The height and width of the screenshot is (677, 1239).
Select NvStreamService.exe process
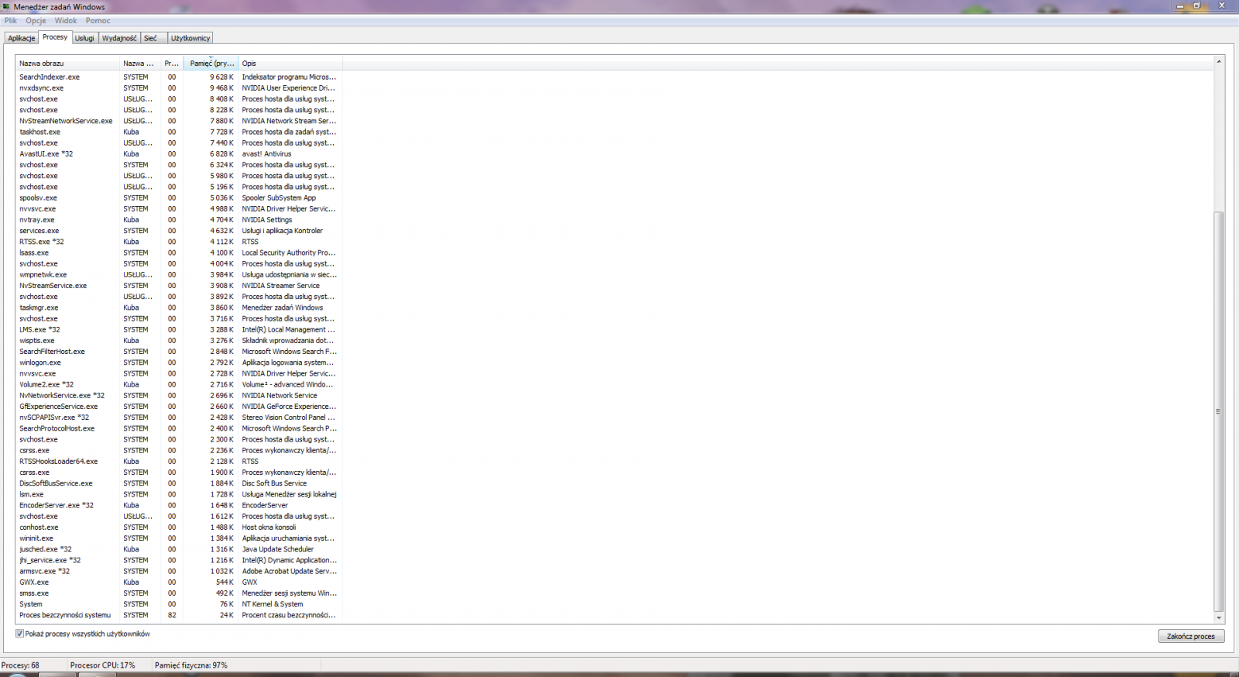pos(178,285)
